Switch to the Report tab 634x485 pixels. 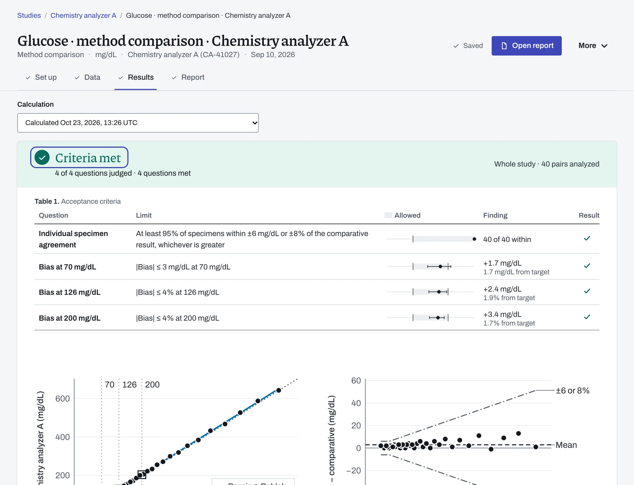(188, 77)
